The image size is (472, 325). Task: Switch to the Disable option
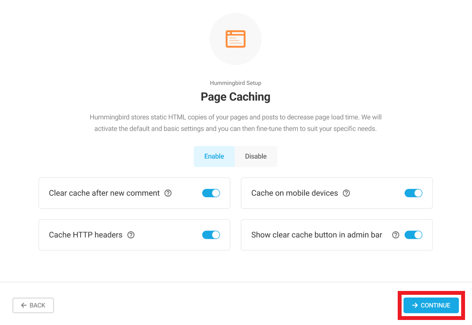256,156
